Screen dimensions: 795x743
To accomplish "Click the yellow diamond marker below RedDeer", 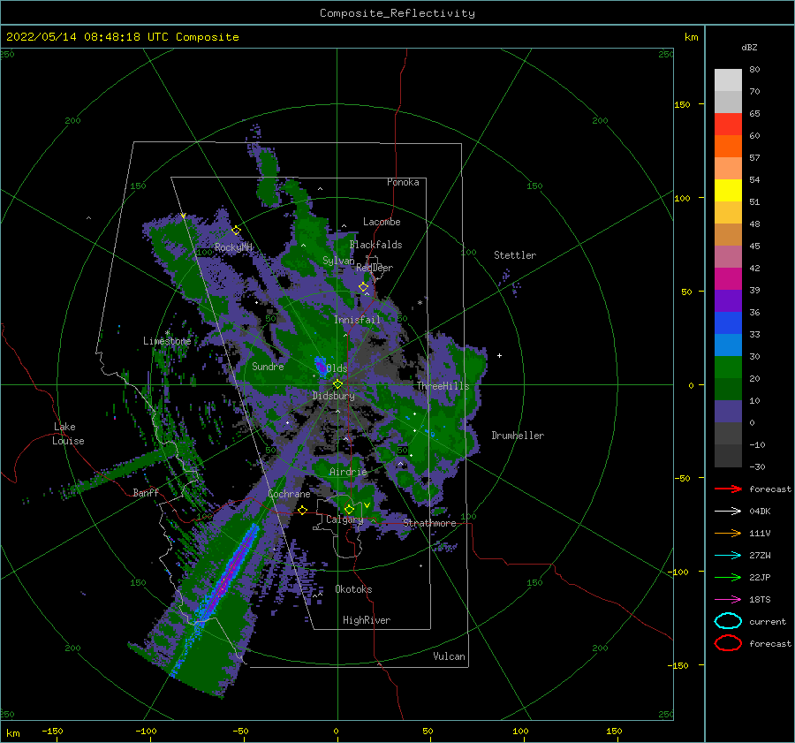I will 363,287.
